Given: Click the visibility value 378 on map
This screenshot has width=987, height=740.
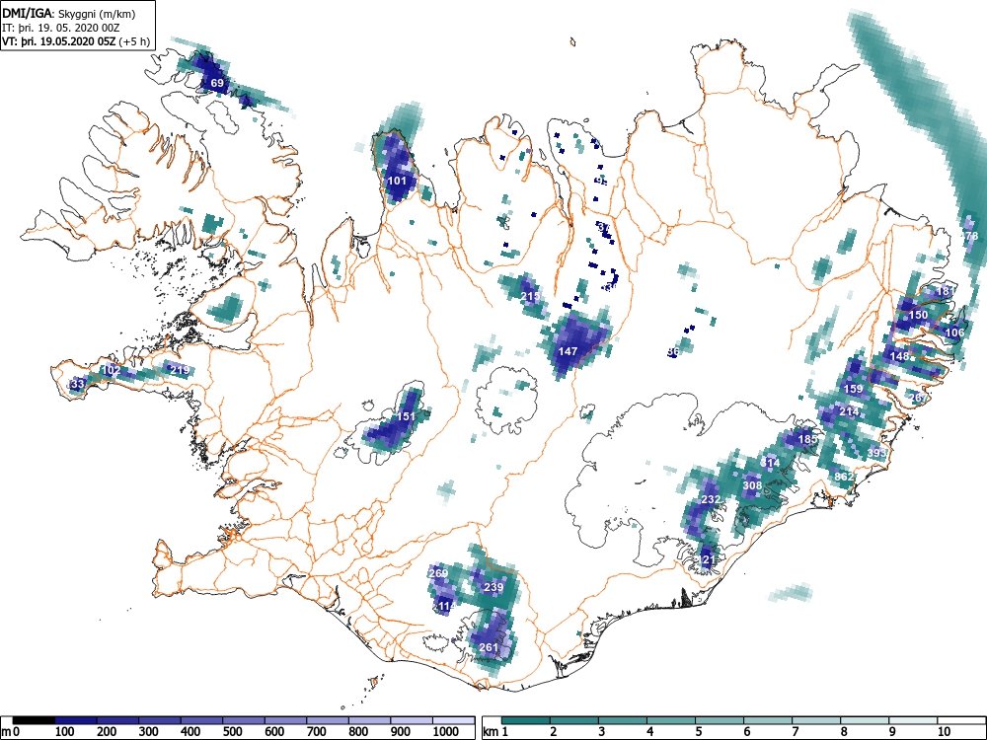Looking at the screenshot, I should click(x=970, y=236).
